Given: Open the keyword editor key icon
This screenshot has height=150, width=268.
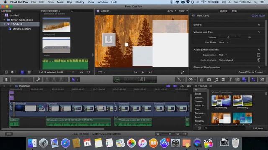Looking at the screenshot, I should (38, 80).
